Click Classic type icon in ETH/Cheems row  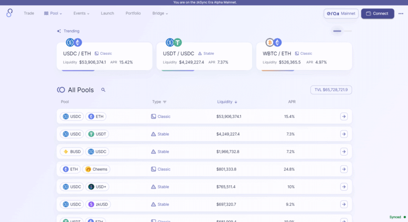point(154,169)
